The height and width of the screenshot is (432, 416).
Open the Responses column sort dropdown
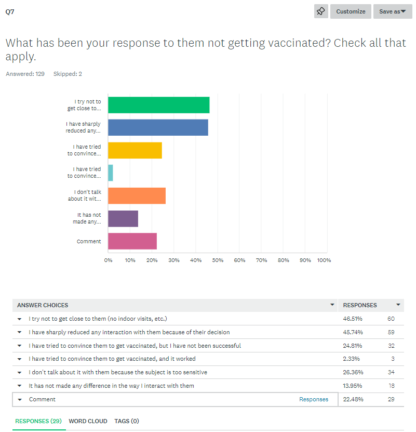[x=398, y=305]
